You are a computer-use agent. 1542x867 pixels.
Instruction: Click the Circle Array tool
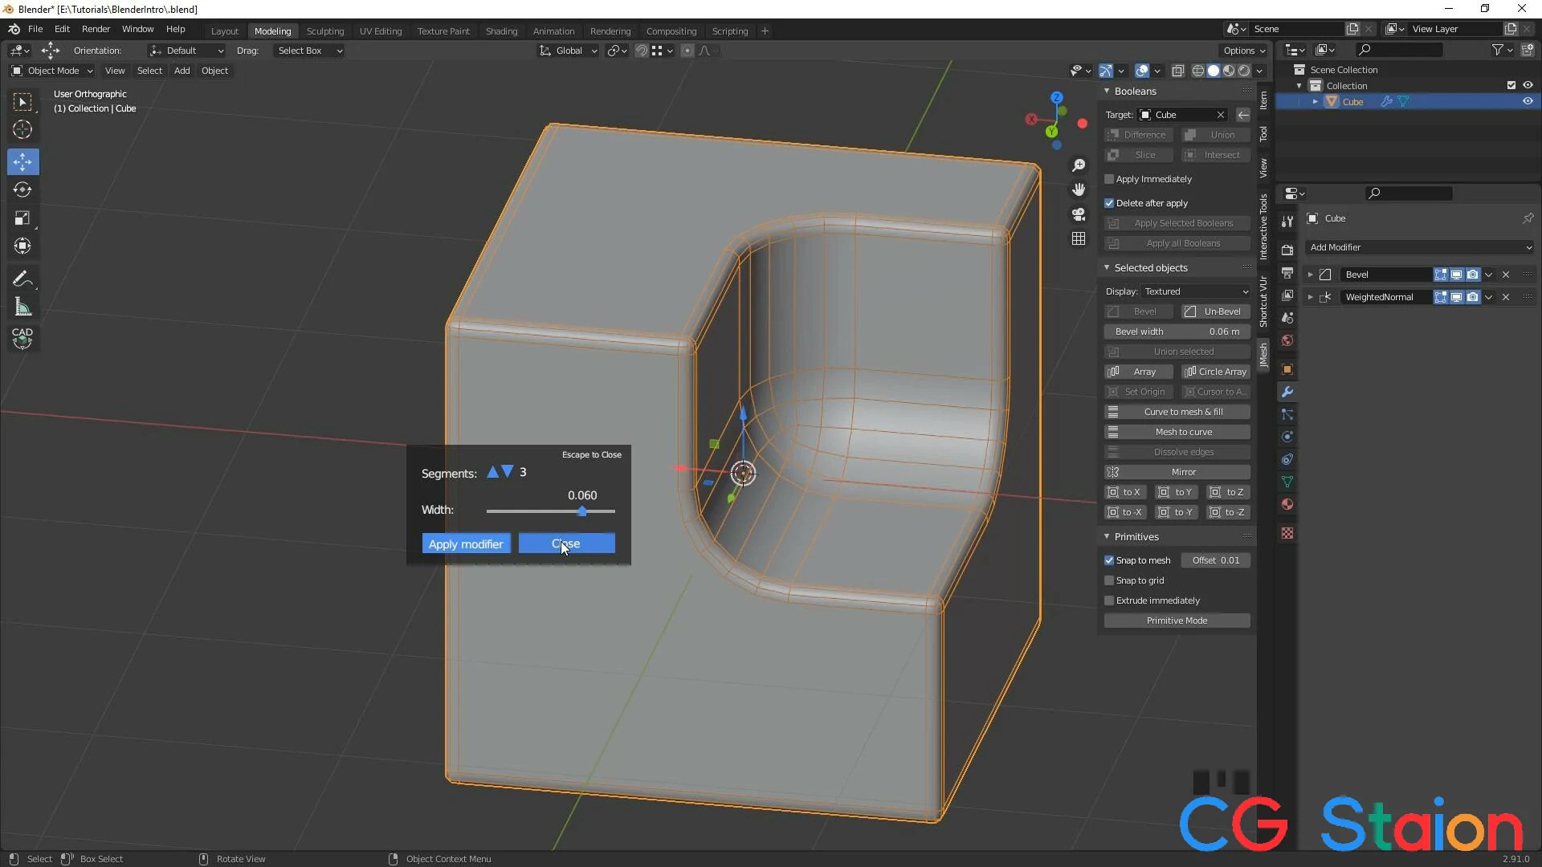pyautogui.click(x=1216, y=372)
